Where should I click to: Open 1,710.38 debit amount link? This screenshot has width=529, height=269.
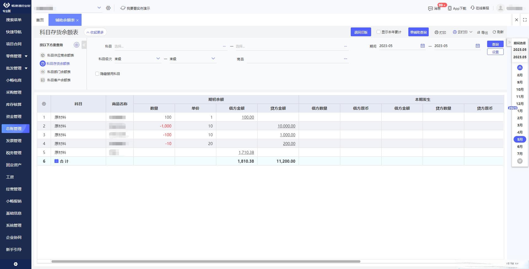click(246, 152)
